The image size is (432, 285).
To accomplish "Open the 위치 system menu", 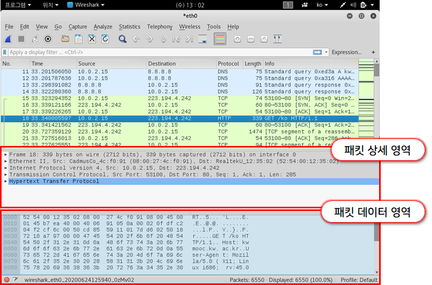I will coord(50,5).
